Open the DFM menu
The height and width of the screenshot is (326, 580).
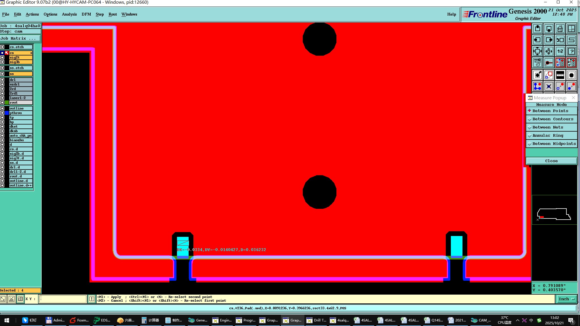[86, 14]
